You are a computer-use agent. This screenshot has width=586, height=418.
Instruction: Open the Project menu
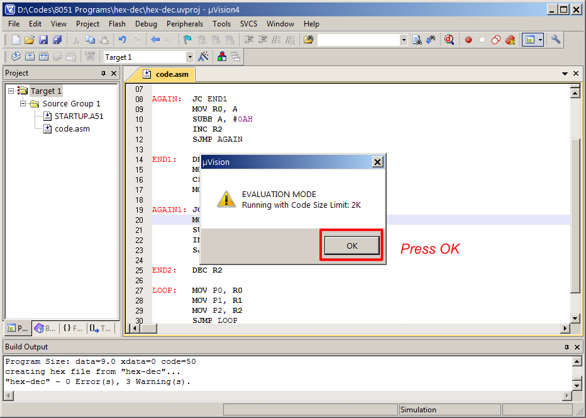click(x=88, y=24)
